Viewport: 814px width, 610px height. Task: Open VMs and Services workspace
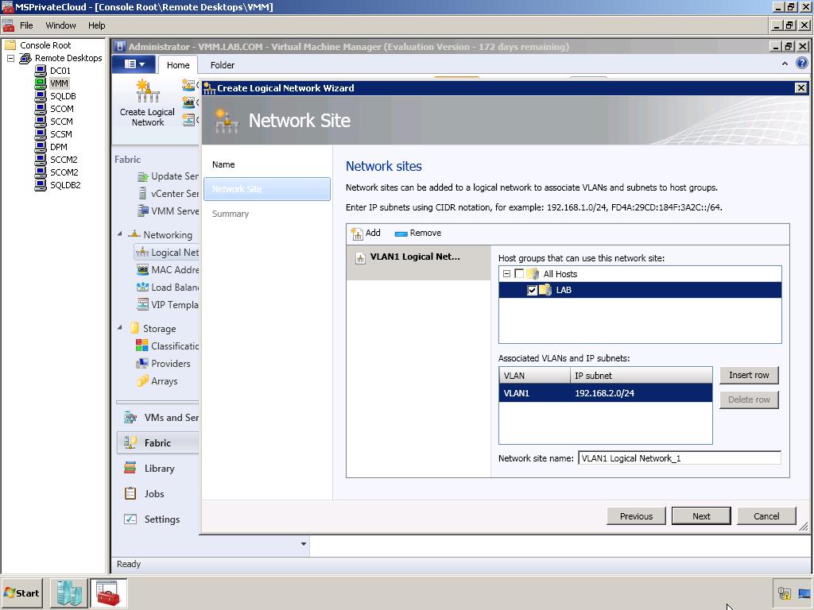(x=158, y=418)
